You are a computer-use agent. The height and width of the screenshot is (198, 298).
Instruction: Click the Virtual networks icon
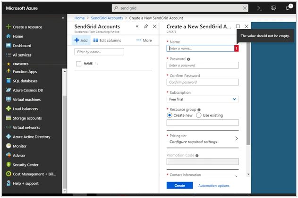click(9, 127)
